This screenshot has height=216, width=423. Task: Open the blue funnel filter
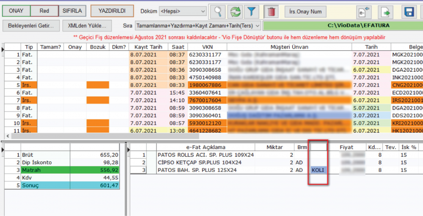[x=253, y=11]
